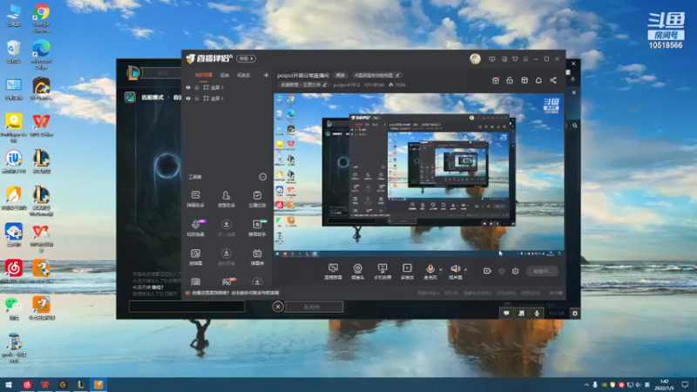Add the screen capture source
Screen dimensions: 697x392
click(333, 271)
